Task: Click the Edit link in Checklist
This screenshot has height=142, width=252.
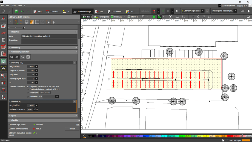Action: (78, 125)
